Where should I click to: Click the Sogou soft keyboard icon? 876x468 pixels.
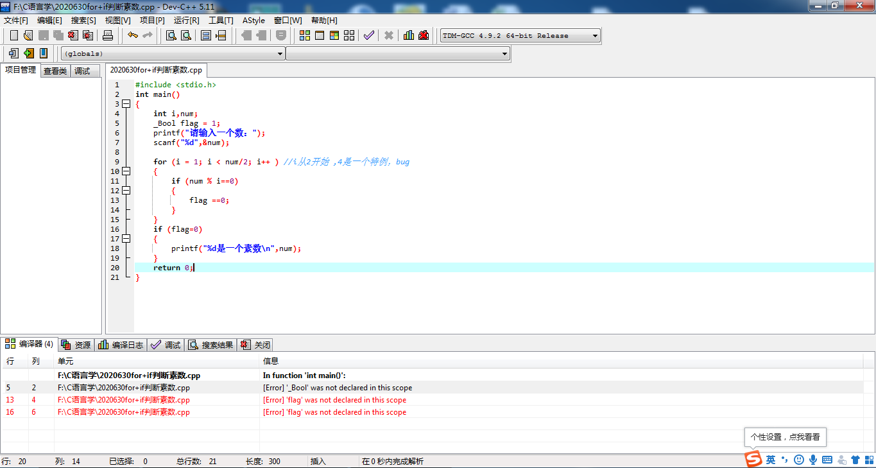(x=827, y=460)
